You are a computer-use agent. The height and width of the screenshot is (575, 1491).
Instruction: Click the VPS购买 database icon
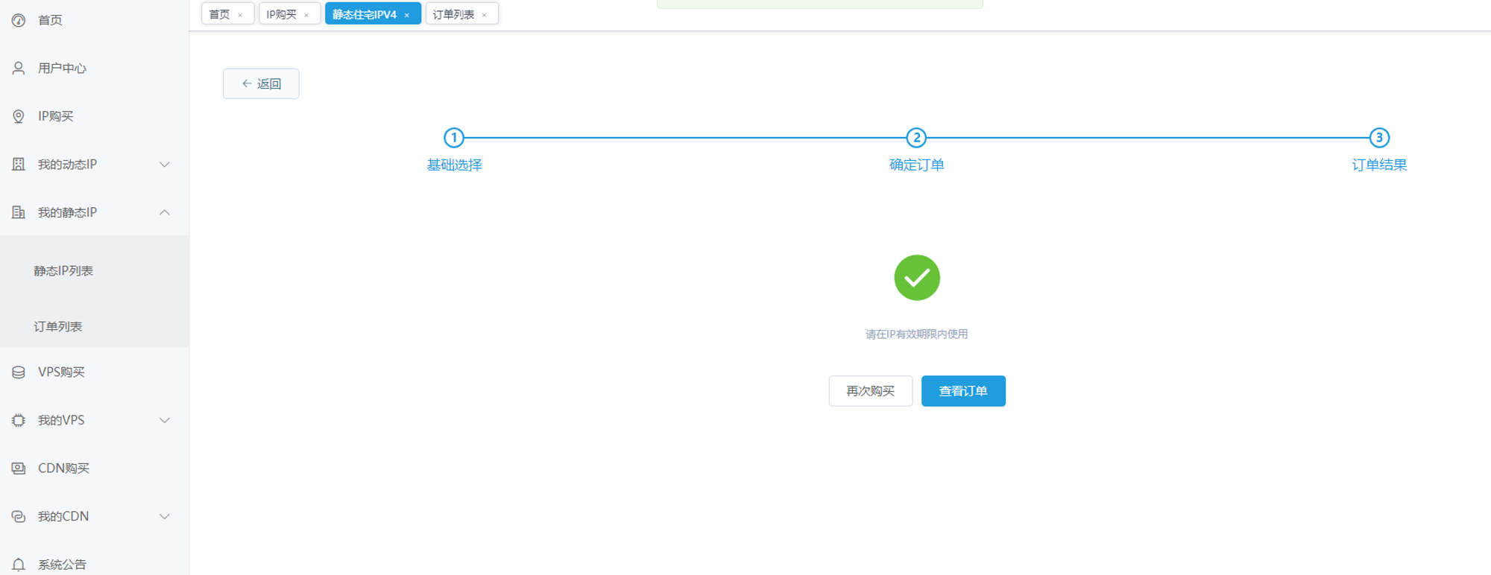(x=19, y=372)
